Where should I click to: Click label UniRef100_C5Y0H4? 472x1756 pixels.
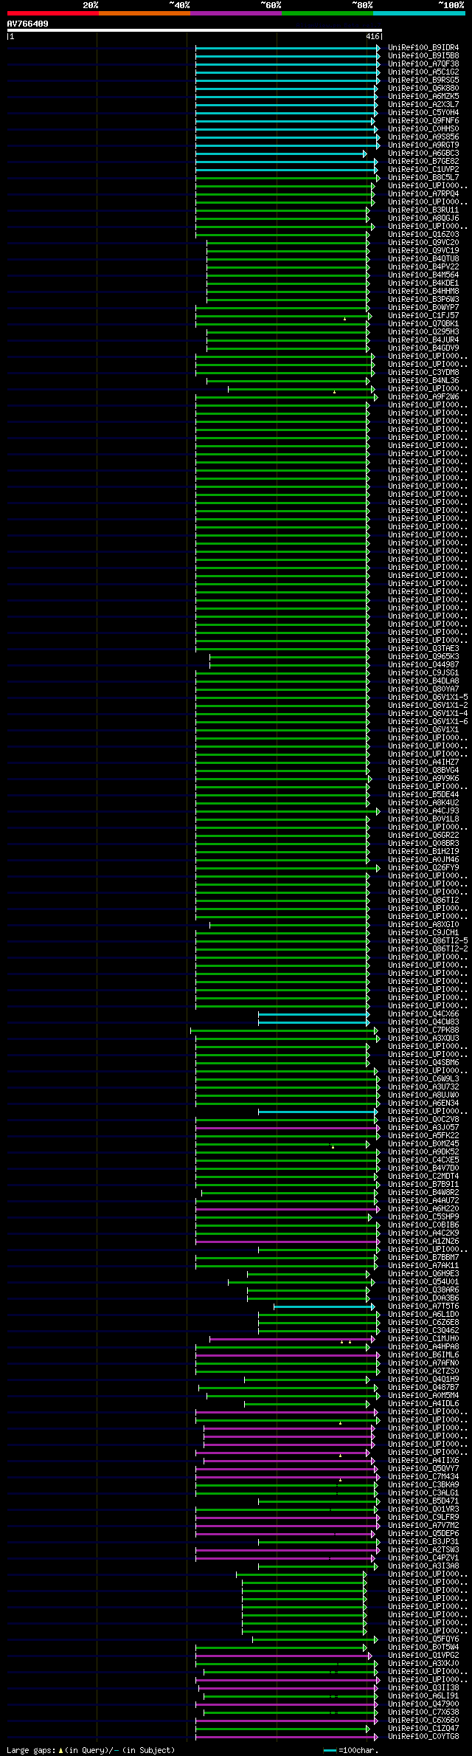[x=423, y=113]
